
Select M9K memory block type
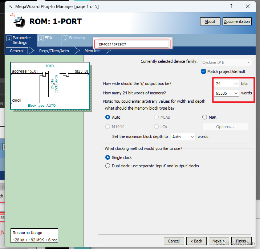click(204, 117)
